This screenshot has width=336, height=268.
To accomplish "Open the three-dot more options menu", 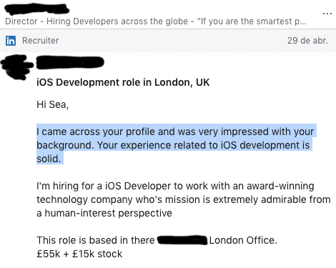I will (327, 14).
